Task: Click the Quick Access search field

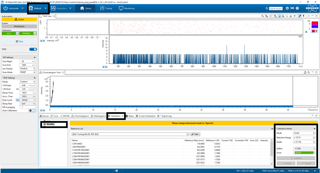Action: (276, 8)
